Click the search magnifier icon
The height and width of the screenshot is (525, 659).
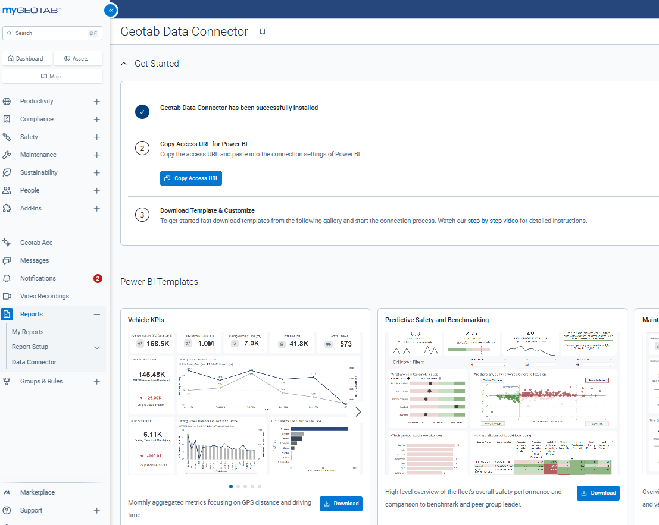pyautogui.click(x=10, y=33)
